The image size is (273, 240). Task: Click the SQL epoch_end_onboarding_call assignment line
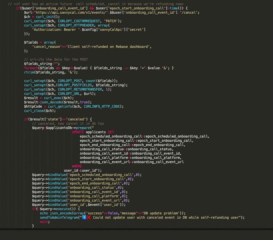pyautogui.click(x=132, y=145)
